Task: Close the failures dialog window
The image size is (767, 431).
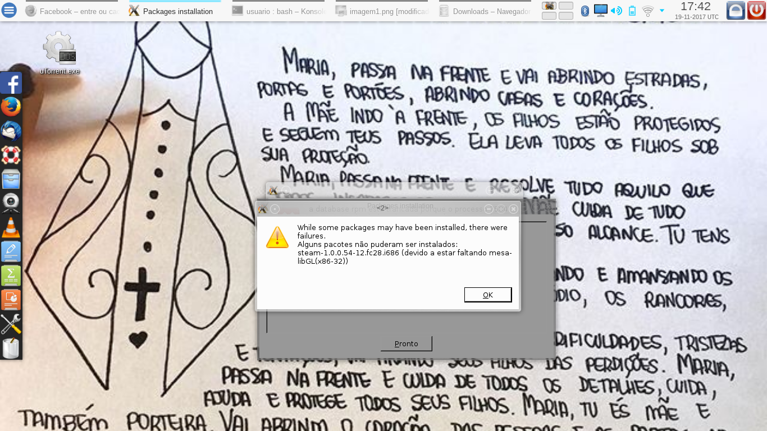Action: coord(513,209)
